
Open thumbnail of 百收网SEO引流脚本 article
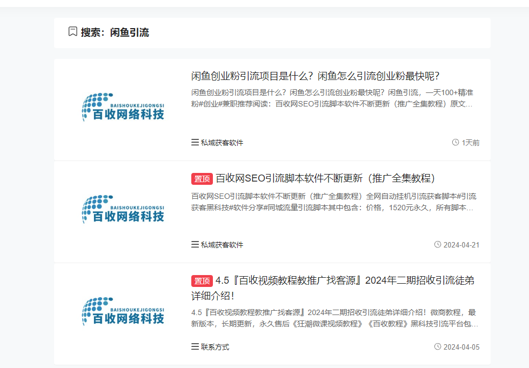click(x=123, y=210)
